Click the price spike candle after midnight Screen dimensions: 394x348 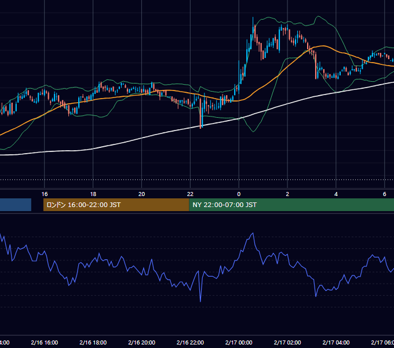click(x=253, y=28)
